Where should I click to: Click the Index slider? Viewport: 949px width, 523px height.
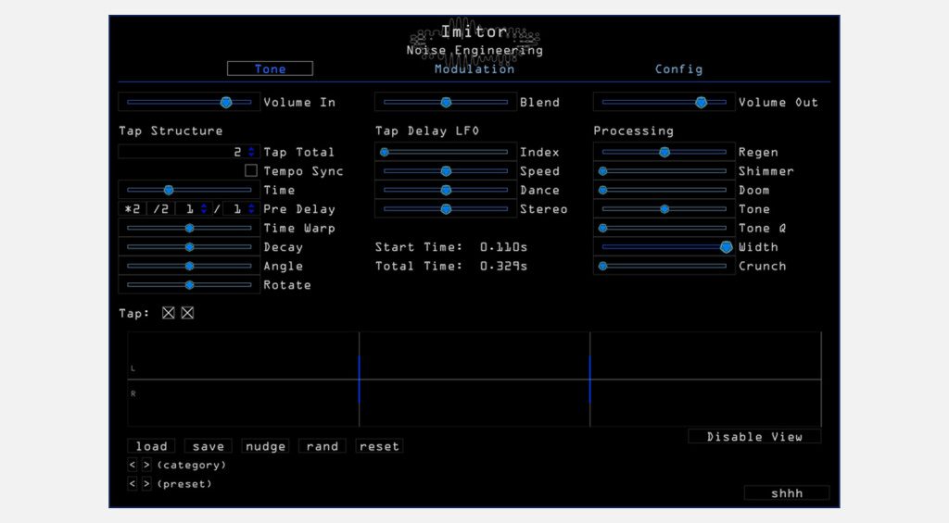point(446,152)
